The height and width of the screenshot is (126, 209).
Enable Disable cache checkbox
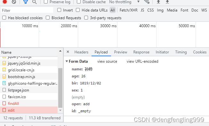pos(79,2)
